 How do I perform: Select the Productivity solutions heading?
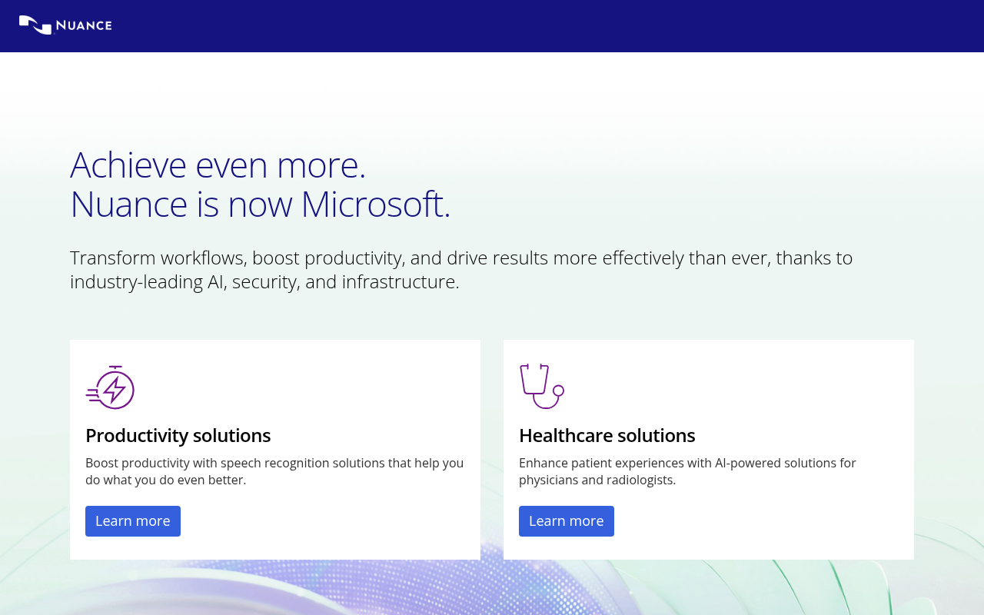[178, 435]
